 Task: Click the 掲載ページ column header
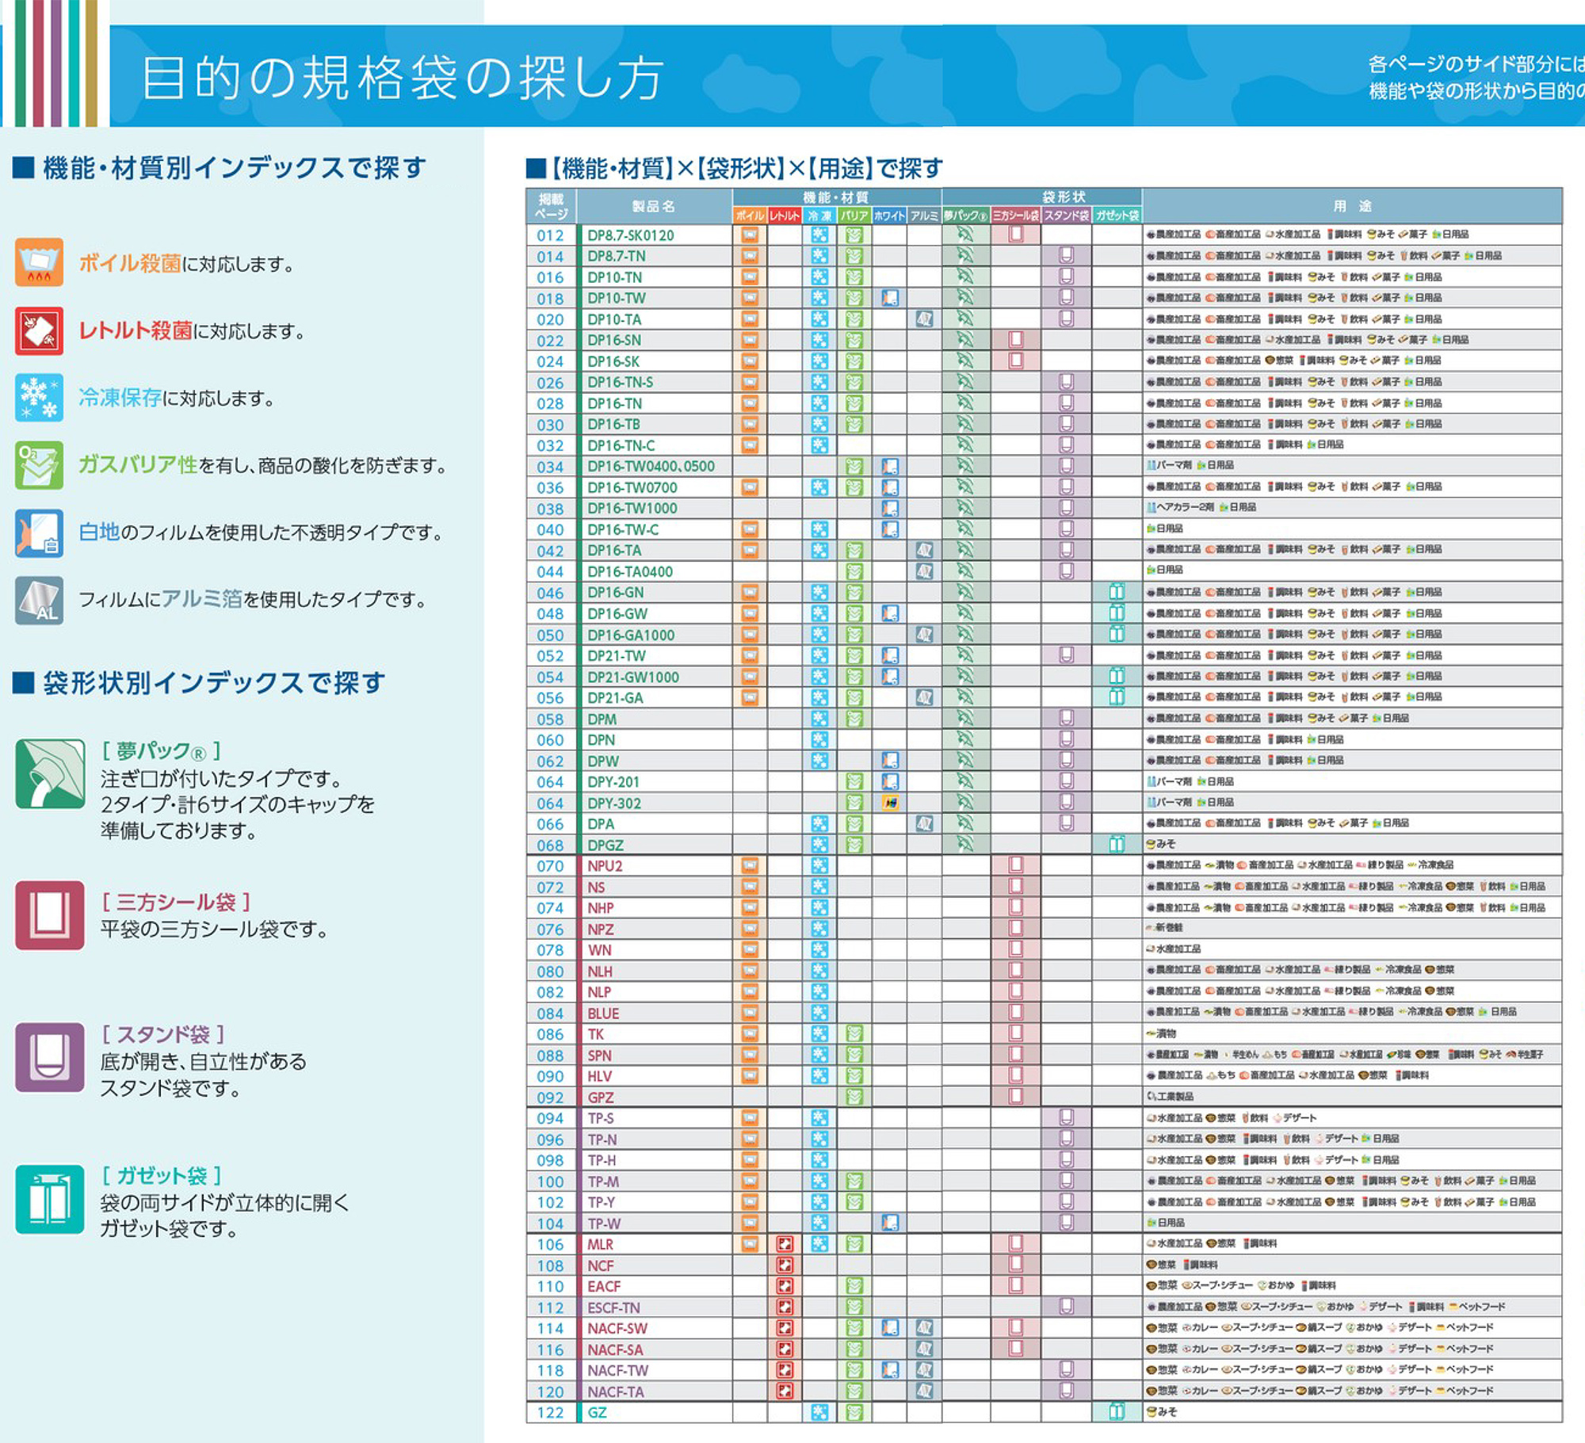point(551,206)
